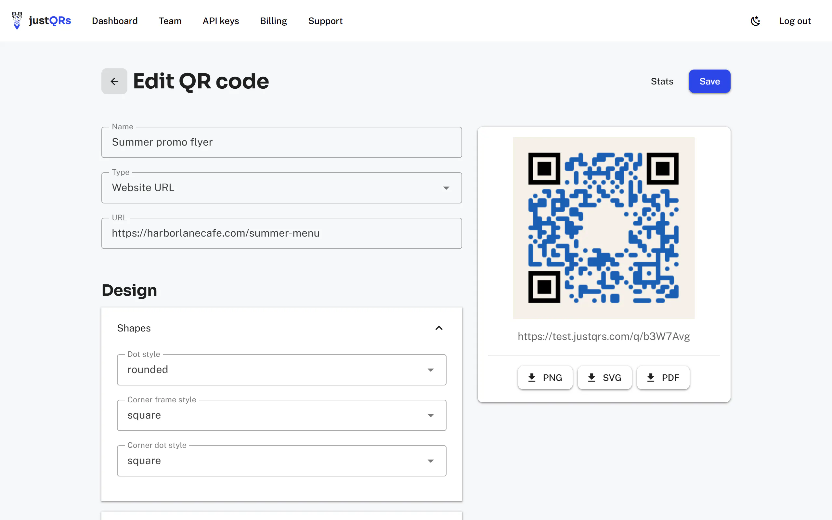The width and height of the screenshot is (832, 520).
Task: Open the Type dropdown
Action: click(x=281, y=188)
